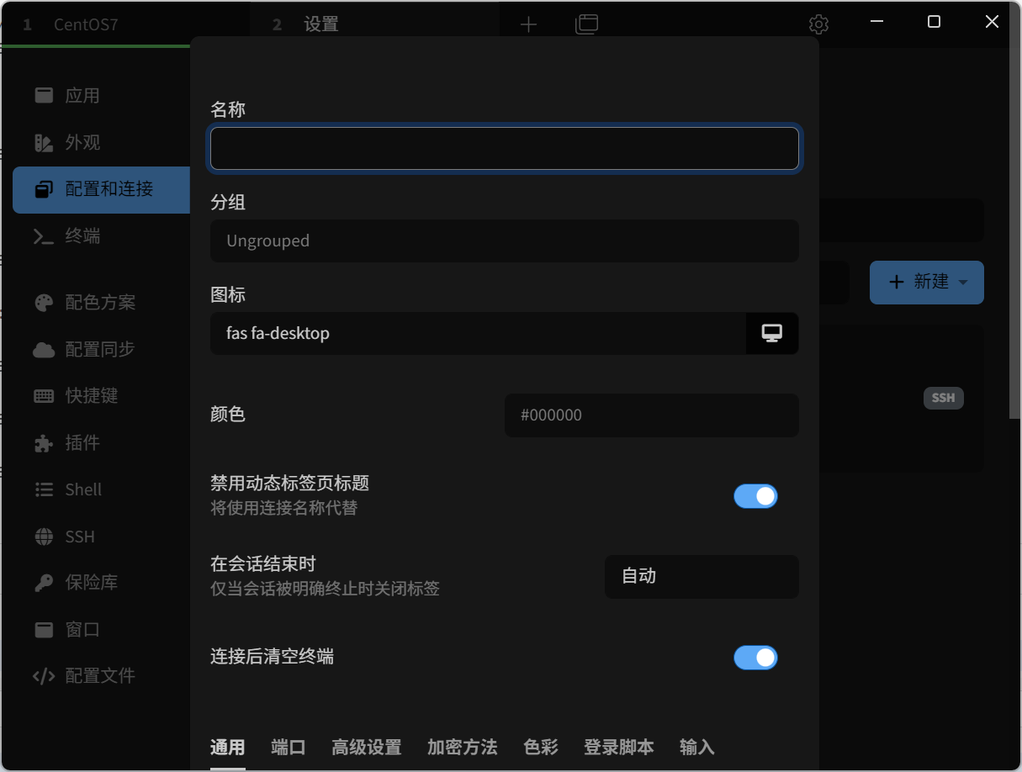
Task: Open the SSH settings section
Action: pos(78,536)
